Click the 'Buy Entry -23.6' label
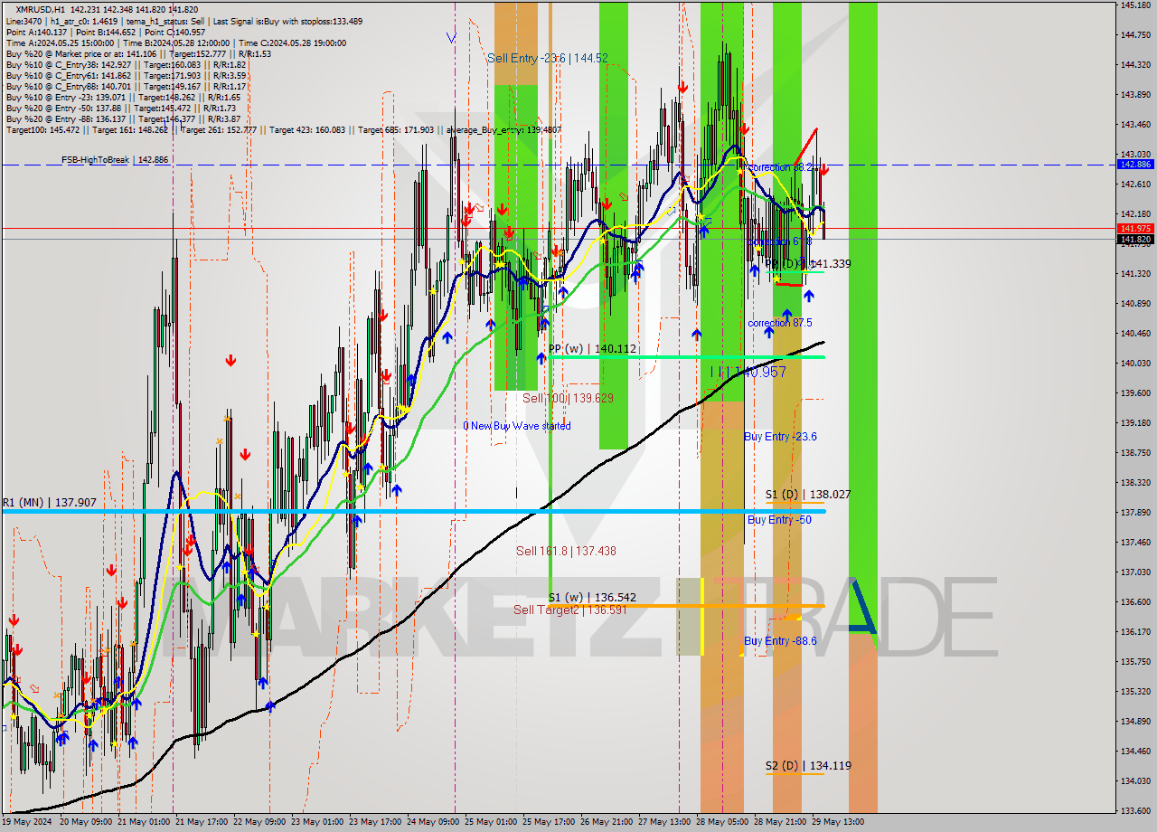 pyautogui.click(x=780, y=437)
